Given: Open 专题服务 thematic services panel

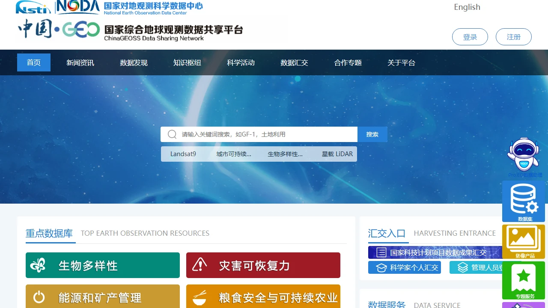Looking at the screenshot, I should (524, 280).
